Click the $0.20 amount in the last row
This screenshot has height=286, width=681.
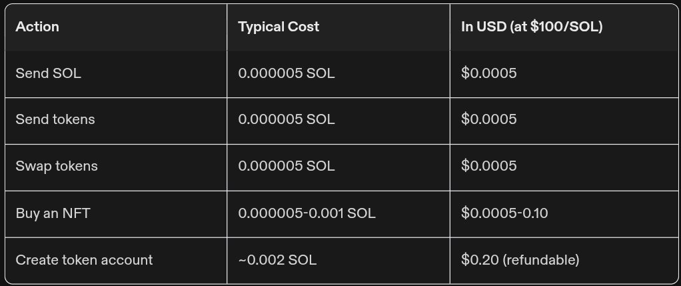tap(476, 260)
